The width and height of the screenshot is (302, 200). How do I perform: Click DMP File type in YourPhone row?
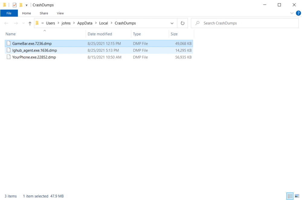(140, 57)
